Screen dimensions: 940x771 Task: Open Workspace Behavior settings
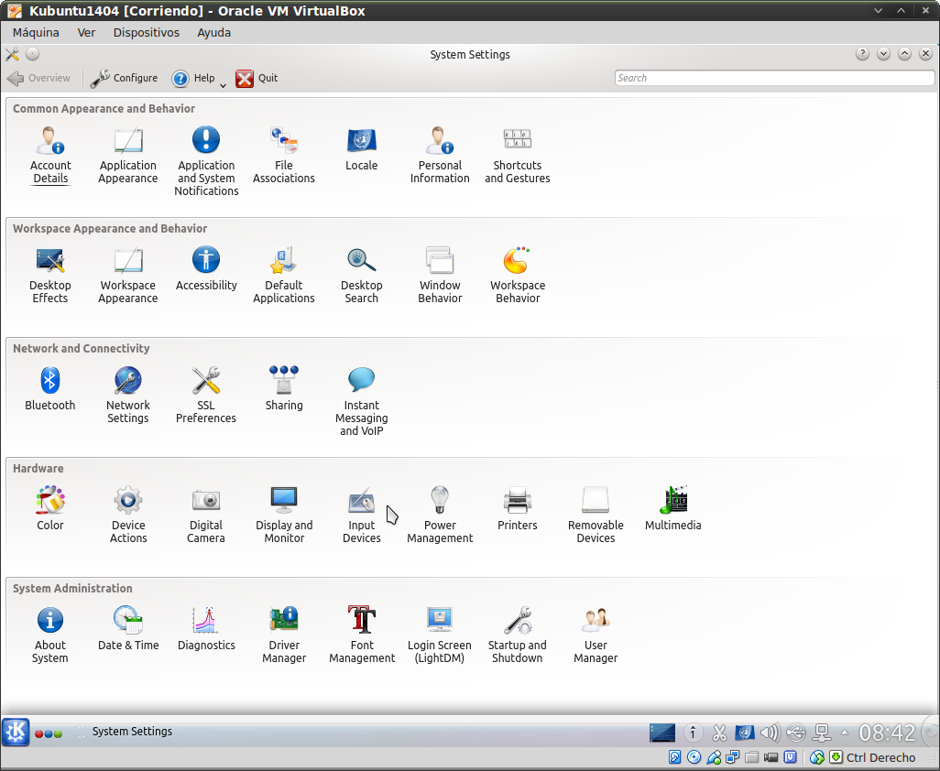(x=518, y=274)
